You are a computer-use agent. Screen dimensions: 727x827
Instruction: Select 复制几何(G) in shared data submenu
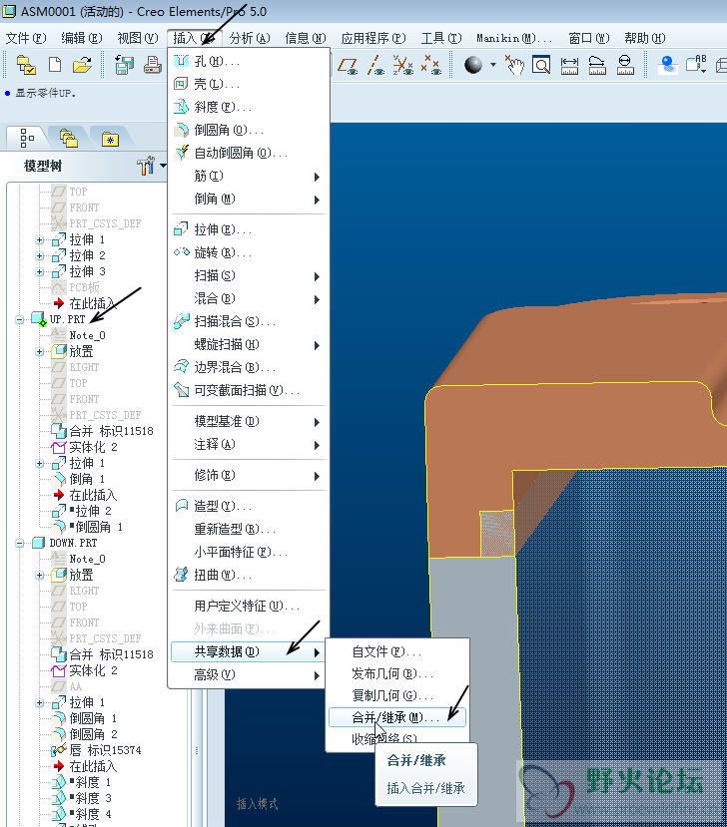(397, 695)
